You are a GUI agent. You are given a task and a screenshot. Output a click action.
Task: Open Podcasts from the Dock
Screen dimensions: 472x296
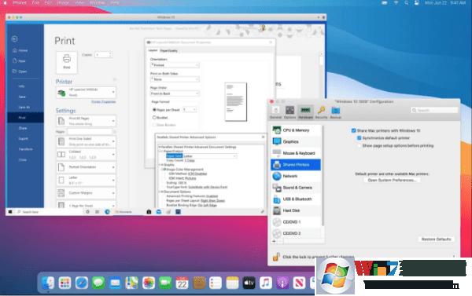point(282,283)
